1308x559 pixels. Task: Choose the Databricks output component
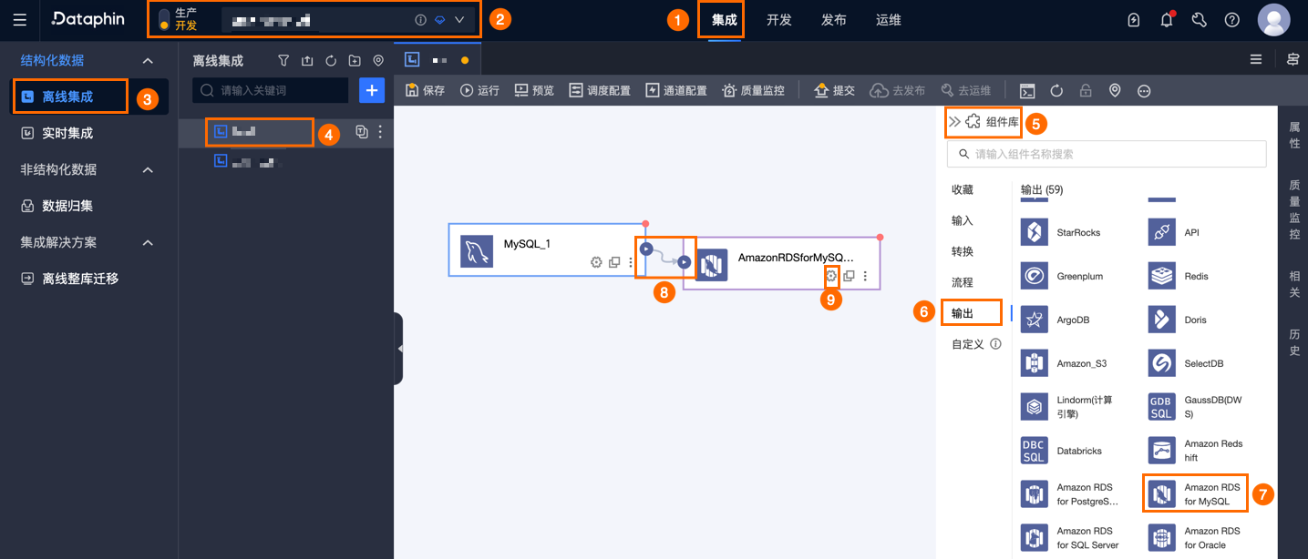coord(1064,451)
